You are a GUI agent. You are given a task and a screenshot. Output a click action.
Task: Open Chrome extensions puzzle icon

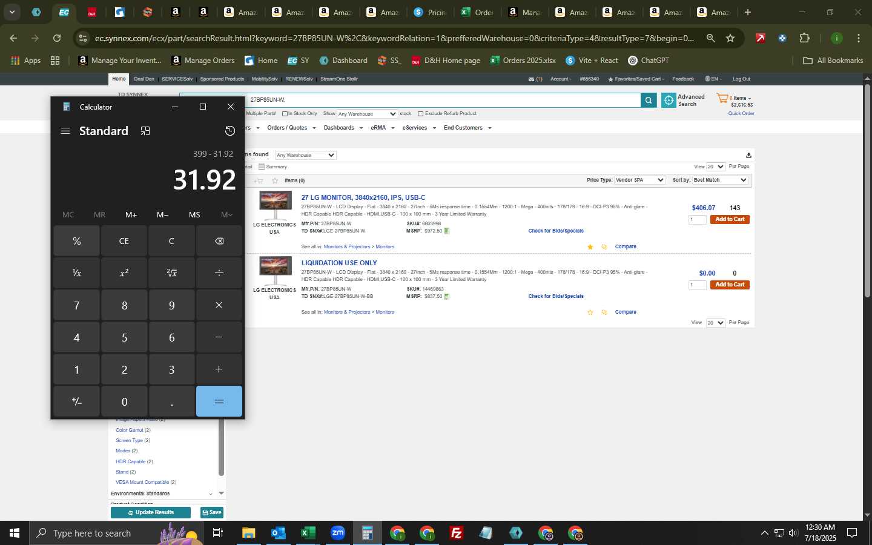[804, 38]
